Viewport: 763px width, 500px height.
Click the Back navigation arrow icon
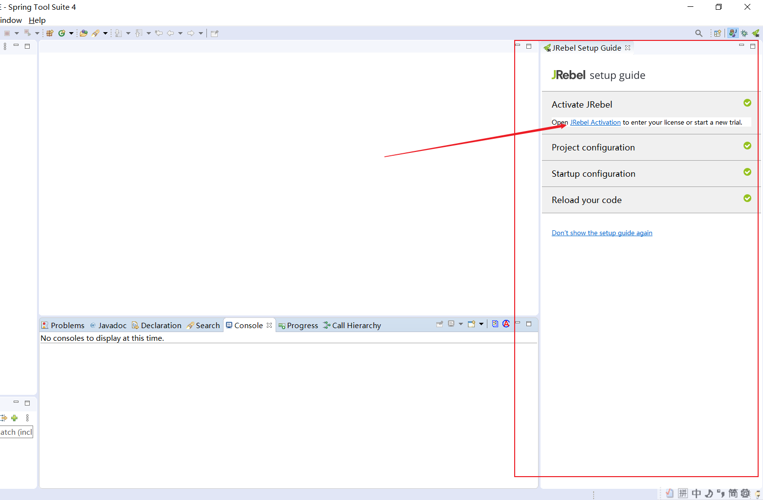tap(170, 33)
